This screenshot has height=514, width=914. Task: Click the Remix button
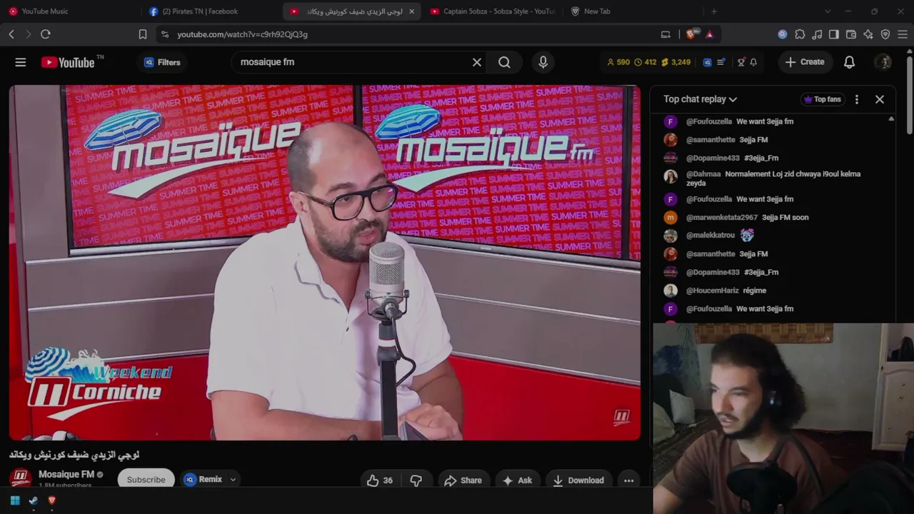pos(203,480)
